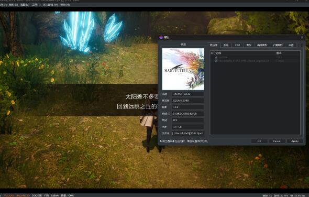Click the name field showing HARVESTELLA
This screenshot has width=309, height=197.
tap(187, 94)
